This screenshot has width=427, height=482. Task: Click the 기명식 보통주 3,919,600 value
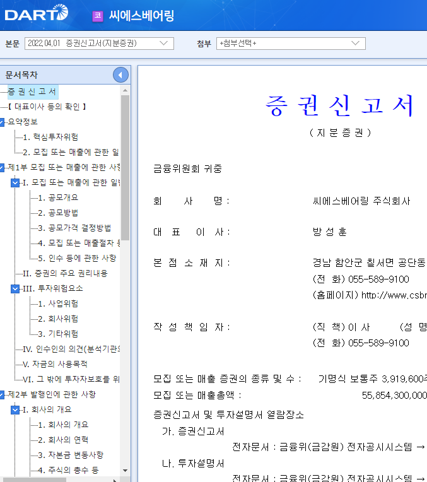[x=372, y=379]
